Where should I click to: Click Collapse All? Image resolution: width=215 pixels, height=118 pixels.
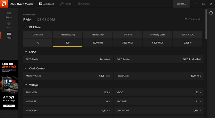(193, 19)
